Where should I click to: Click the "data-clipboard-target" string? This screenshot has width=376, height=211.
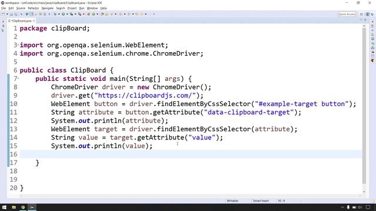(249, 113)
